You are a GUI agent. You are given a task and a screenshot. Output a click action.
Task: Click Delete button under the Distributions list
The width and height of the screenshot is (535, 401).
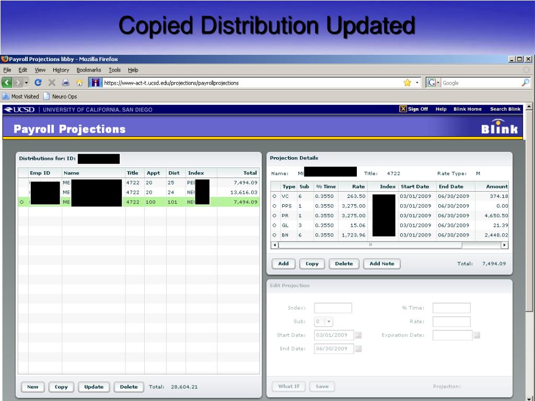(x=129, y=387)
